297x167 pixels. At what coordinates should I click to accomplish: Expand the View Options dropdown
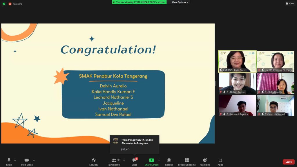tap(180, 2)
